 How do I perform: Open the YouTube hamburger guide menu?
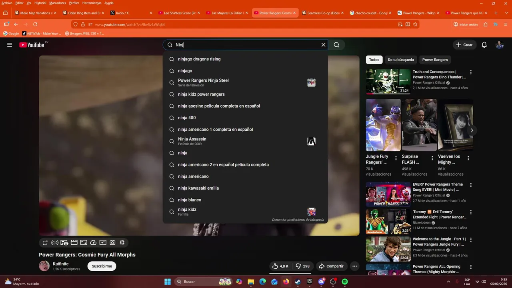point(10,45)
